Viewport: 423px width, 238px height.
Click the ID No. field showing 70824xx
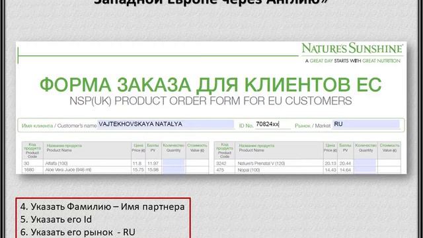click(273, 124)
